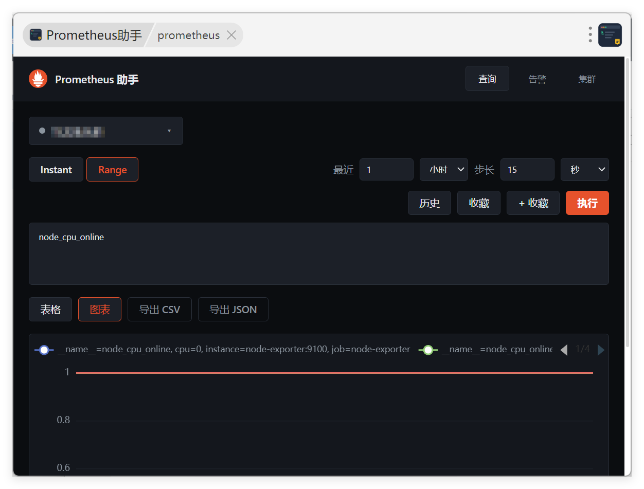Viewport: 644px width, 489px height.
Task: Switch to the 告警 tab
Action: point(538,79)
